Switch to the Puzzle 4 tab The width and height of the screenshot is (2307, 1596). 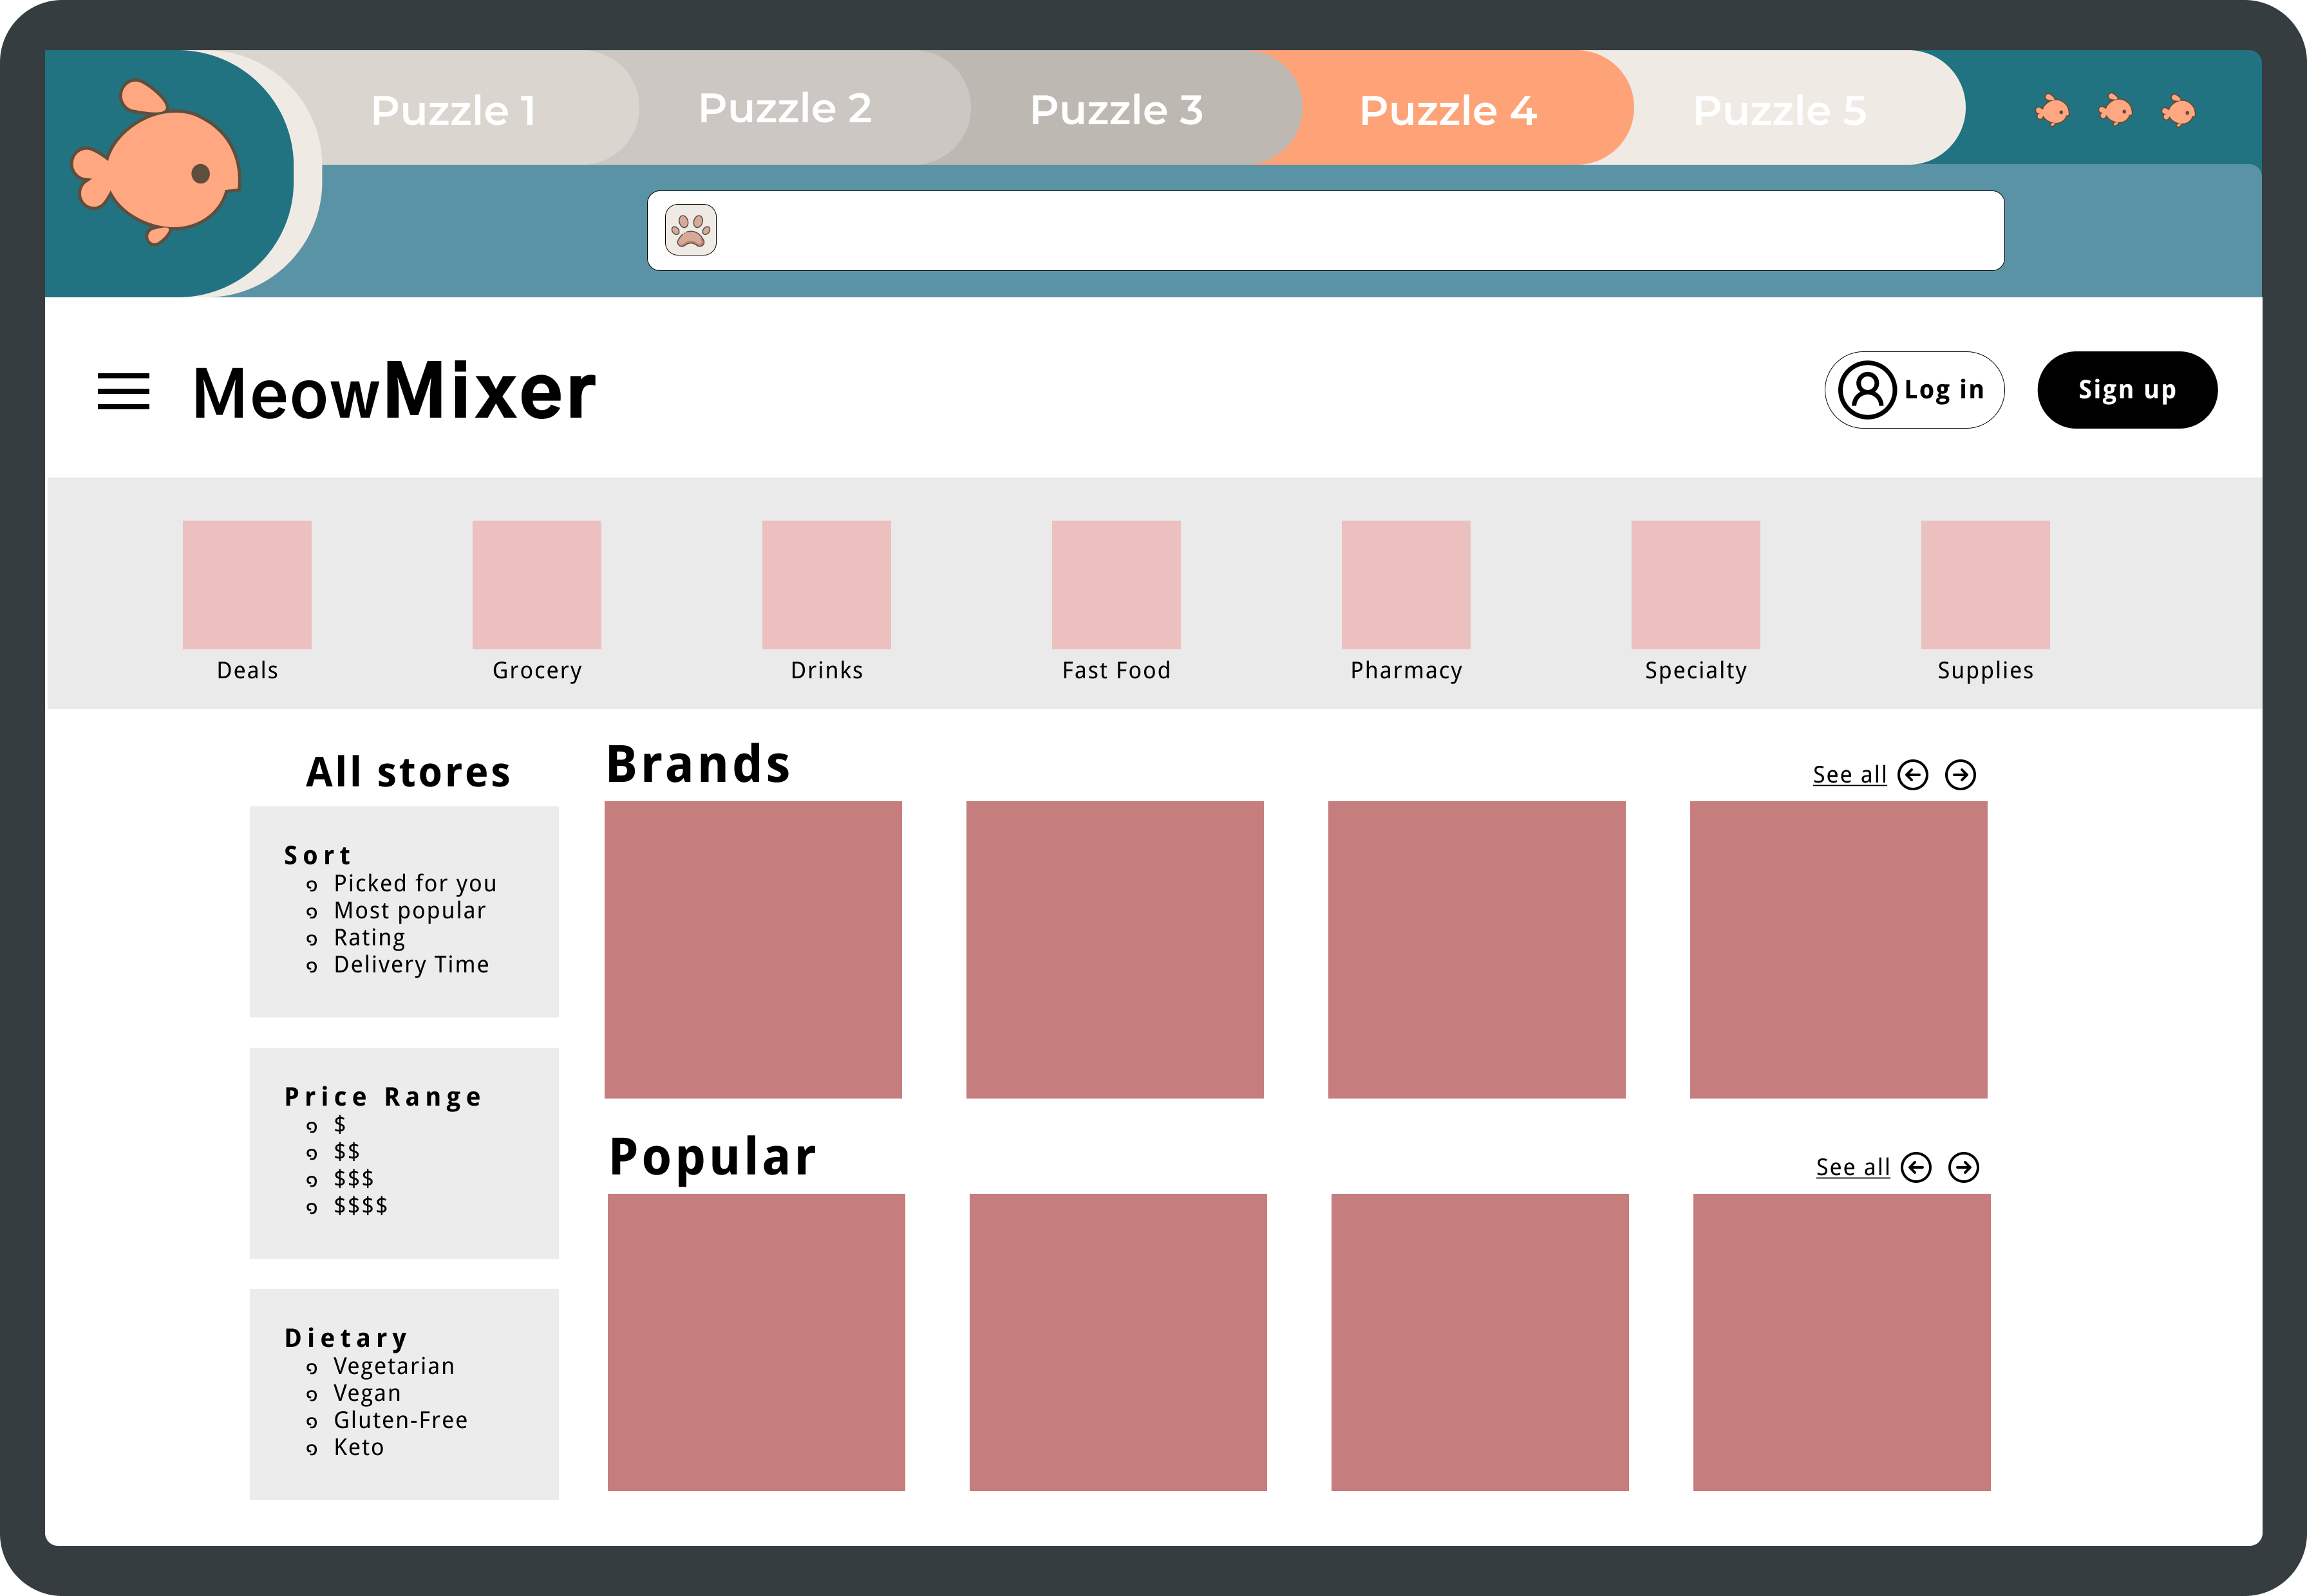(x=1447, y=110)
